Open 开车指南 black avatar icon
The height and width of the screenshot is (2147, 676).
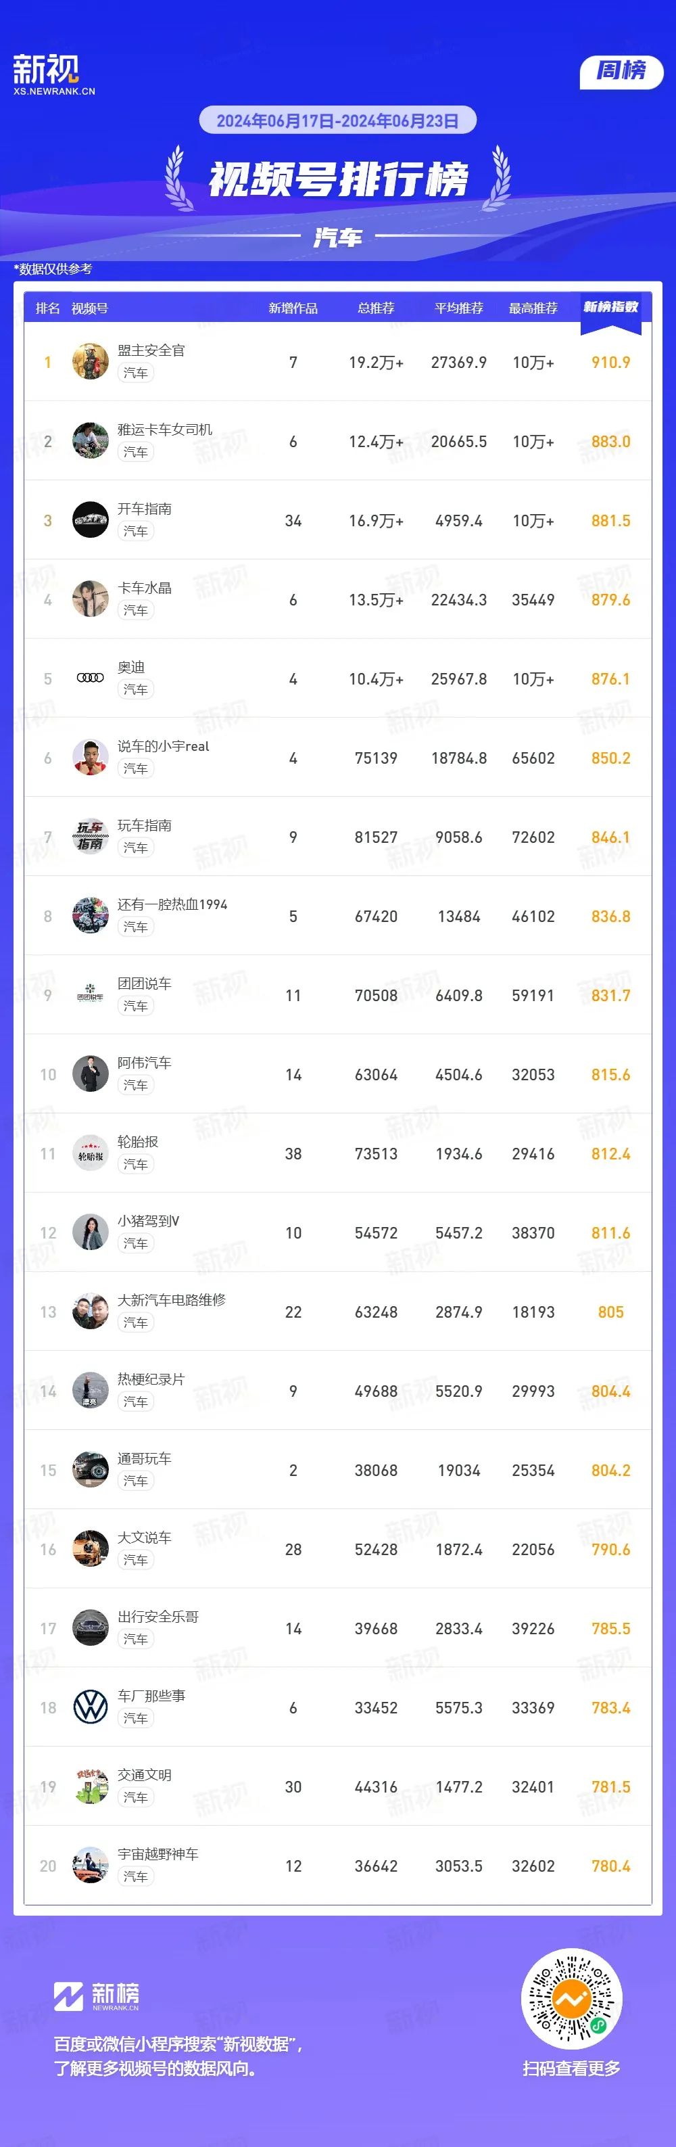[x=90, y=520]
